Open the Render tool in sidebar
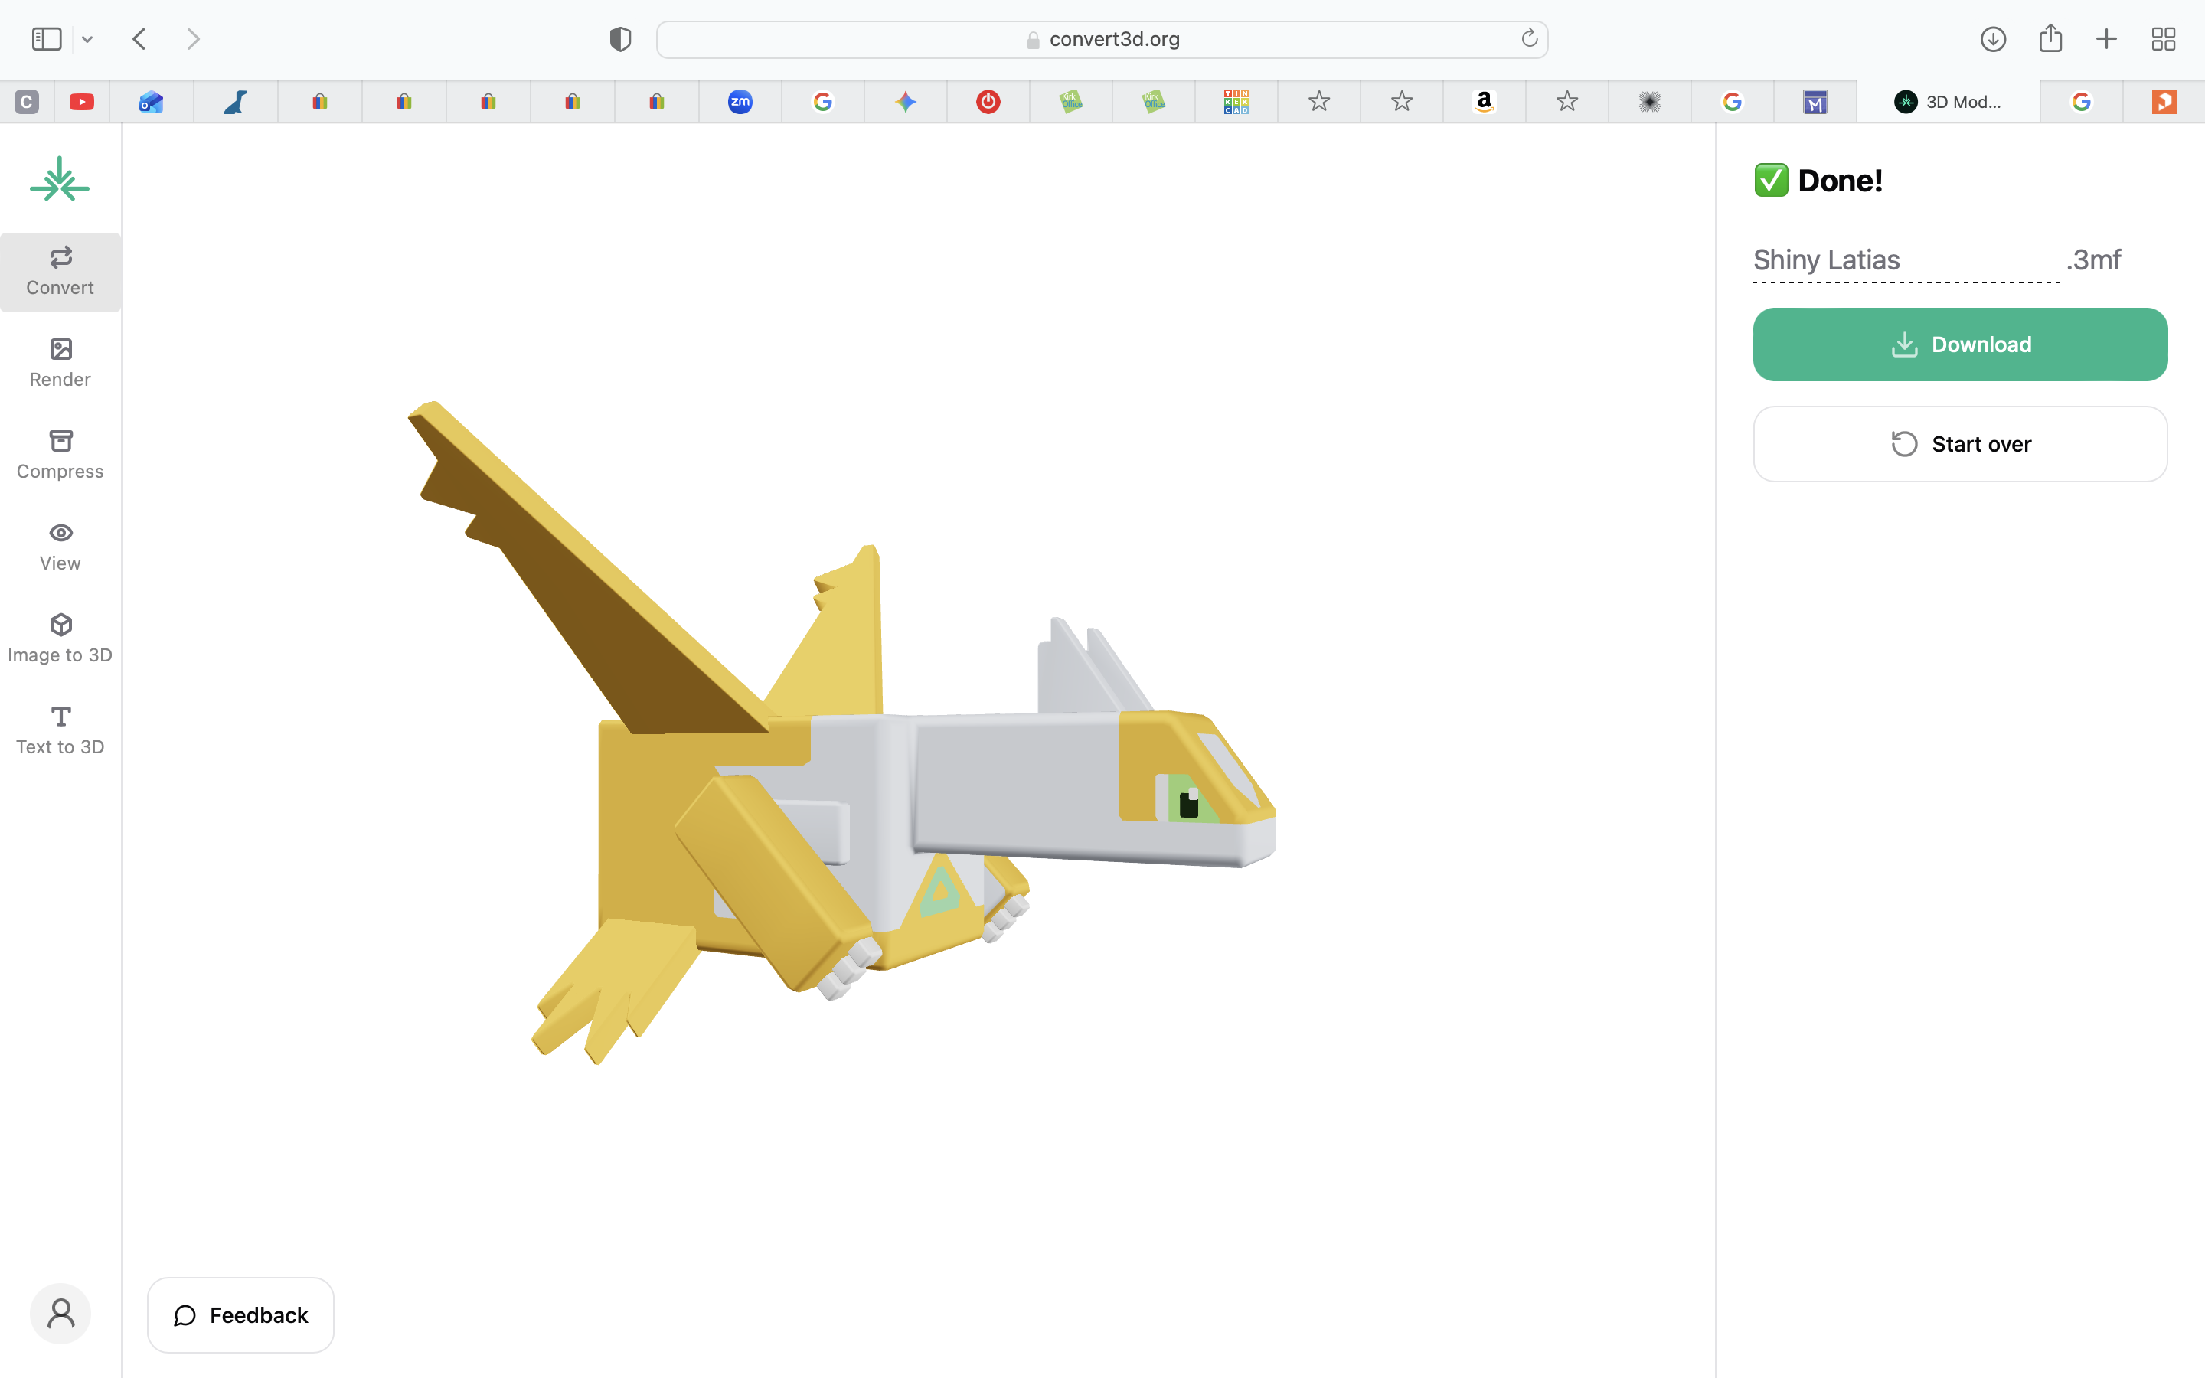2205x1378 pixels. 60,363
